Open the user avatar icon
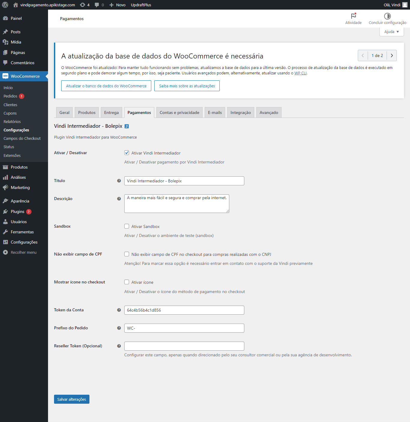The width and height of the screenshot is (410, 422). tap(405, 5)
